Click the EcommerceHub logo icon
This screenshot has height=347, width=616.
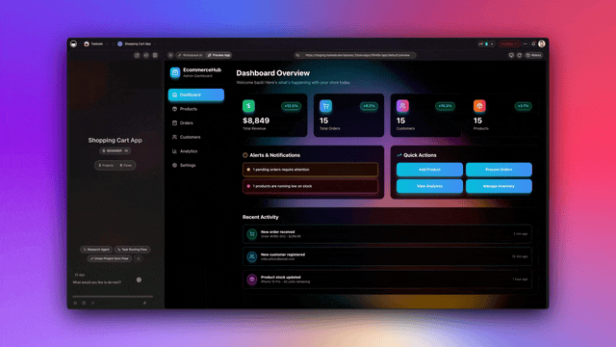click(175, 72)
